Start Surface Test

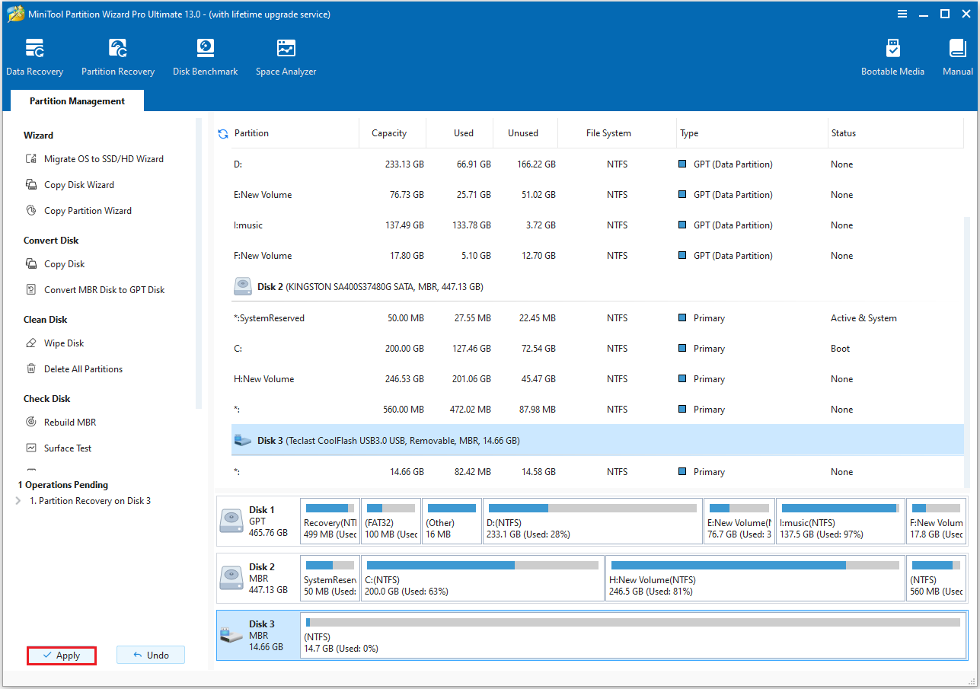[59, 448]
